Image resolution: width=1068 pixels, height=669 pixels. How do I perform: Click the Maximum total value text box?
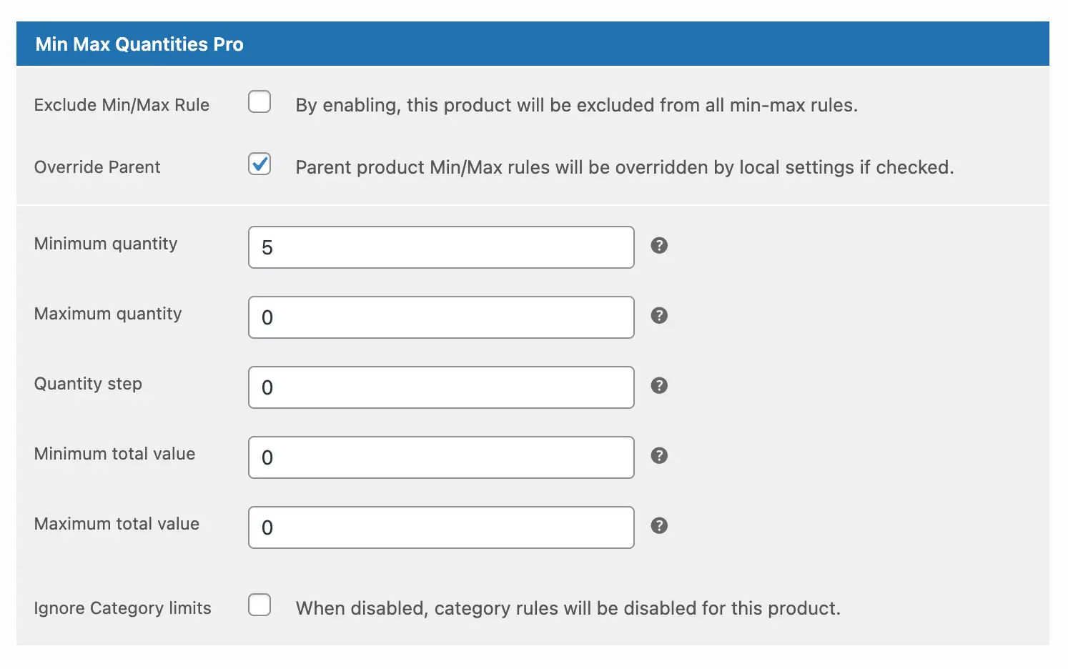pos(441,527)
